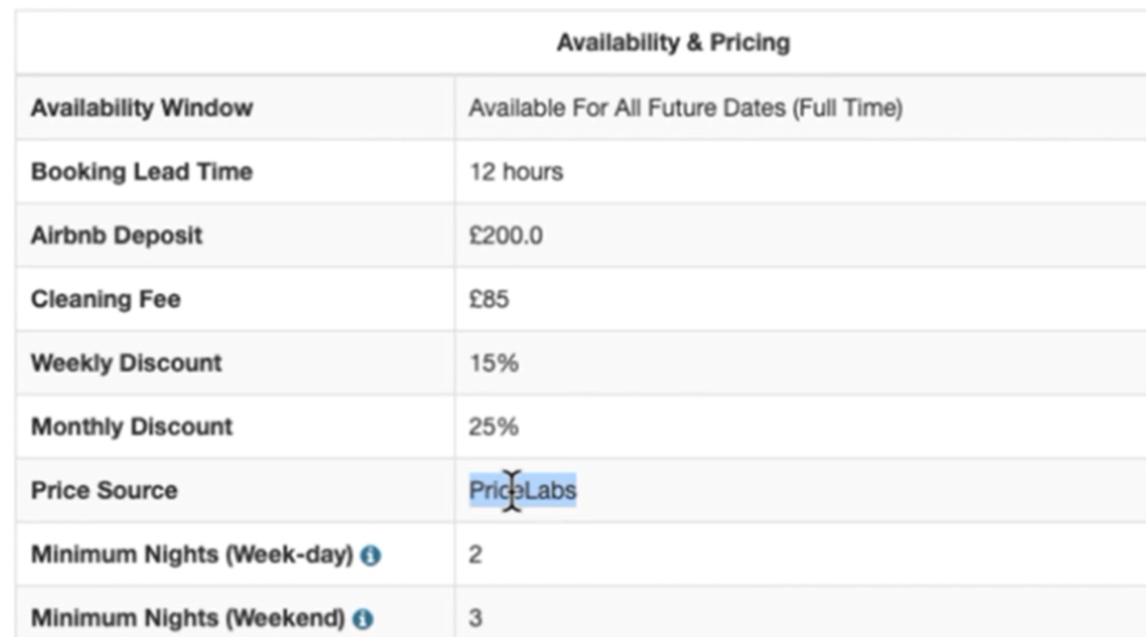Select the Availability Window label cell

click(x=235, y=108)
